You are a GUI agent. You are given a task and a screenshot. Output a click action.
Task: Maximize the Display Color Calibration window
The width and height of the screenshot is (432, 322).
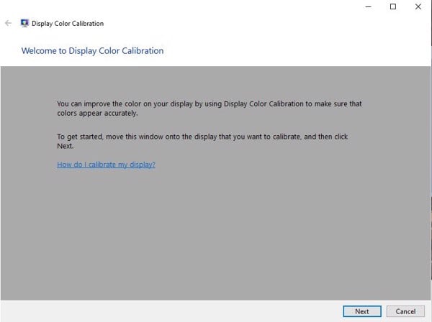pos(393,6)
